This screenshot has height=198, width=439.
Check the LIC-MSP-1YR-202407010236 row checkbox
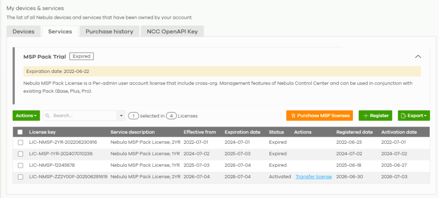point(20,154)
